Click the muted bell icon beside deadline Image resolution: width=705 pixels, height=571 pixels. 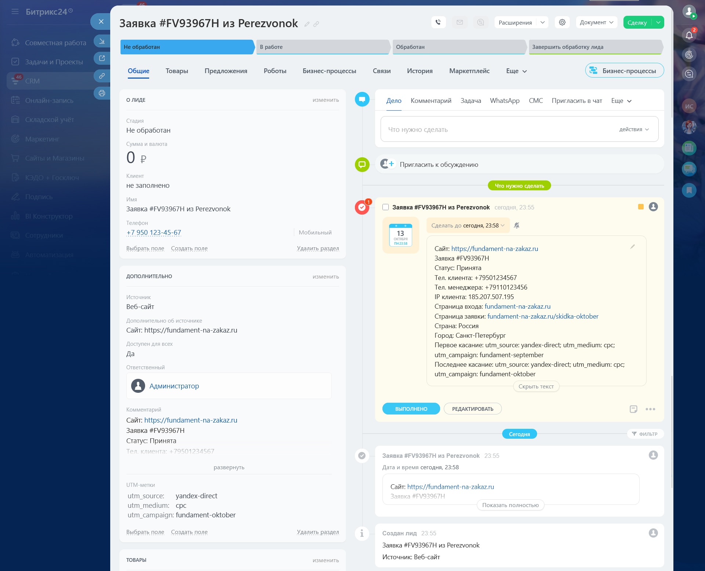point(517,226)
